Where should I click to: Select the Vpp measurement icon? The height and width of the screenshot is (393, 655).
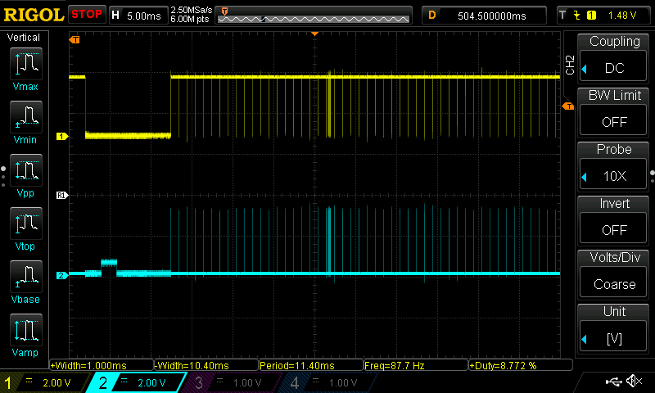tap(25, 170)
